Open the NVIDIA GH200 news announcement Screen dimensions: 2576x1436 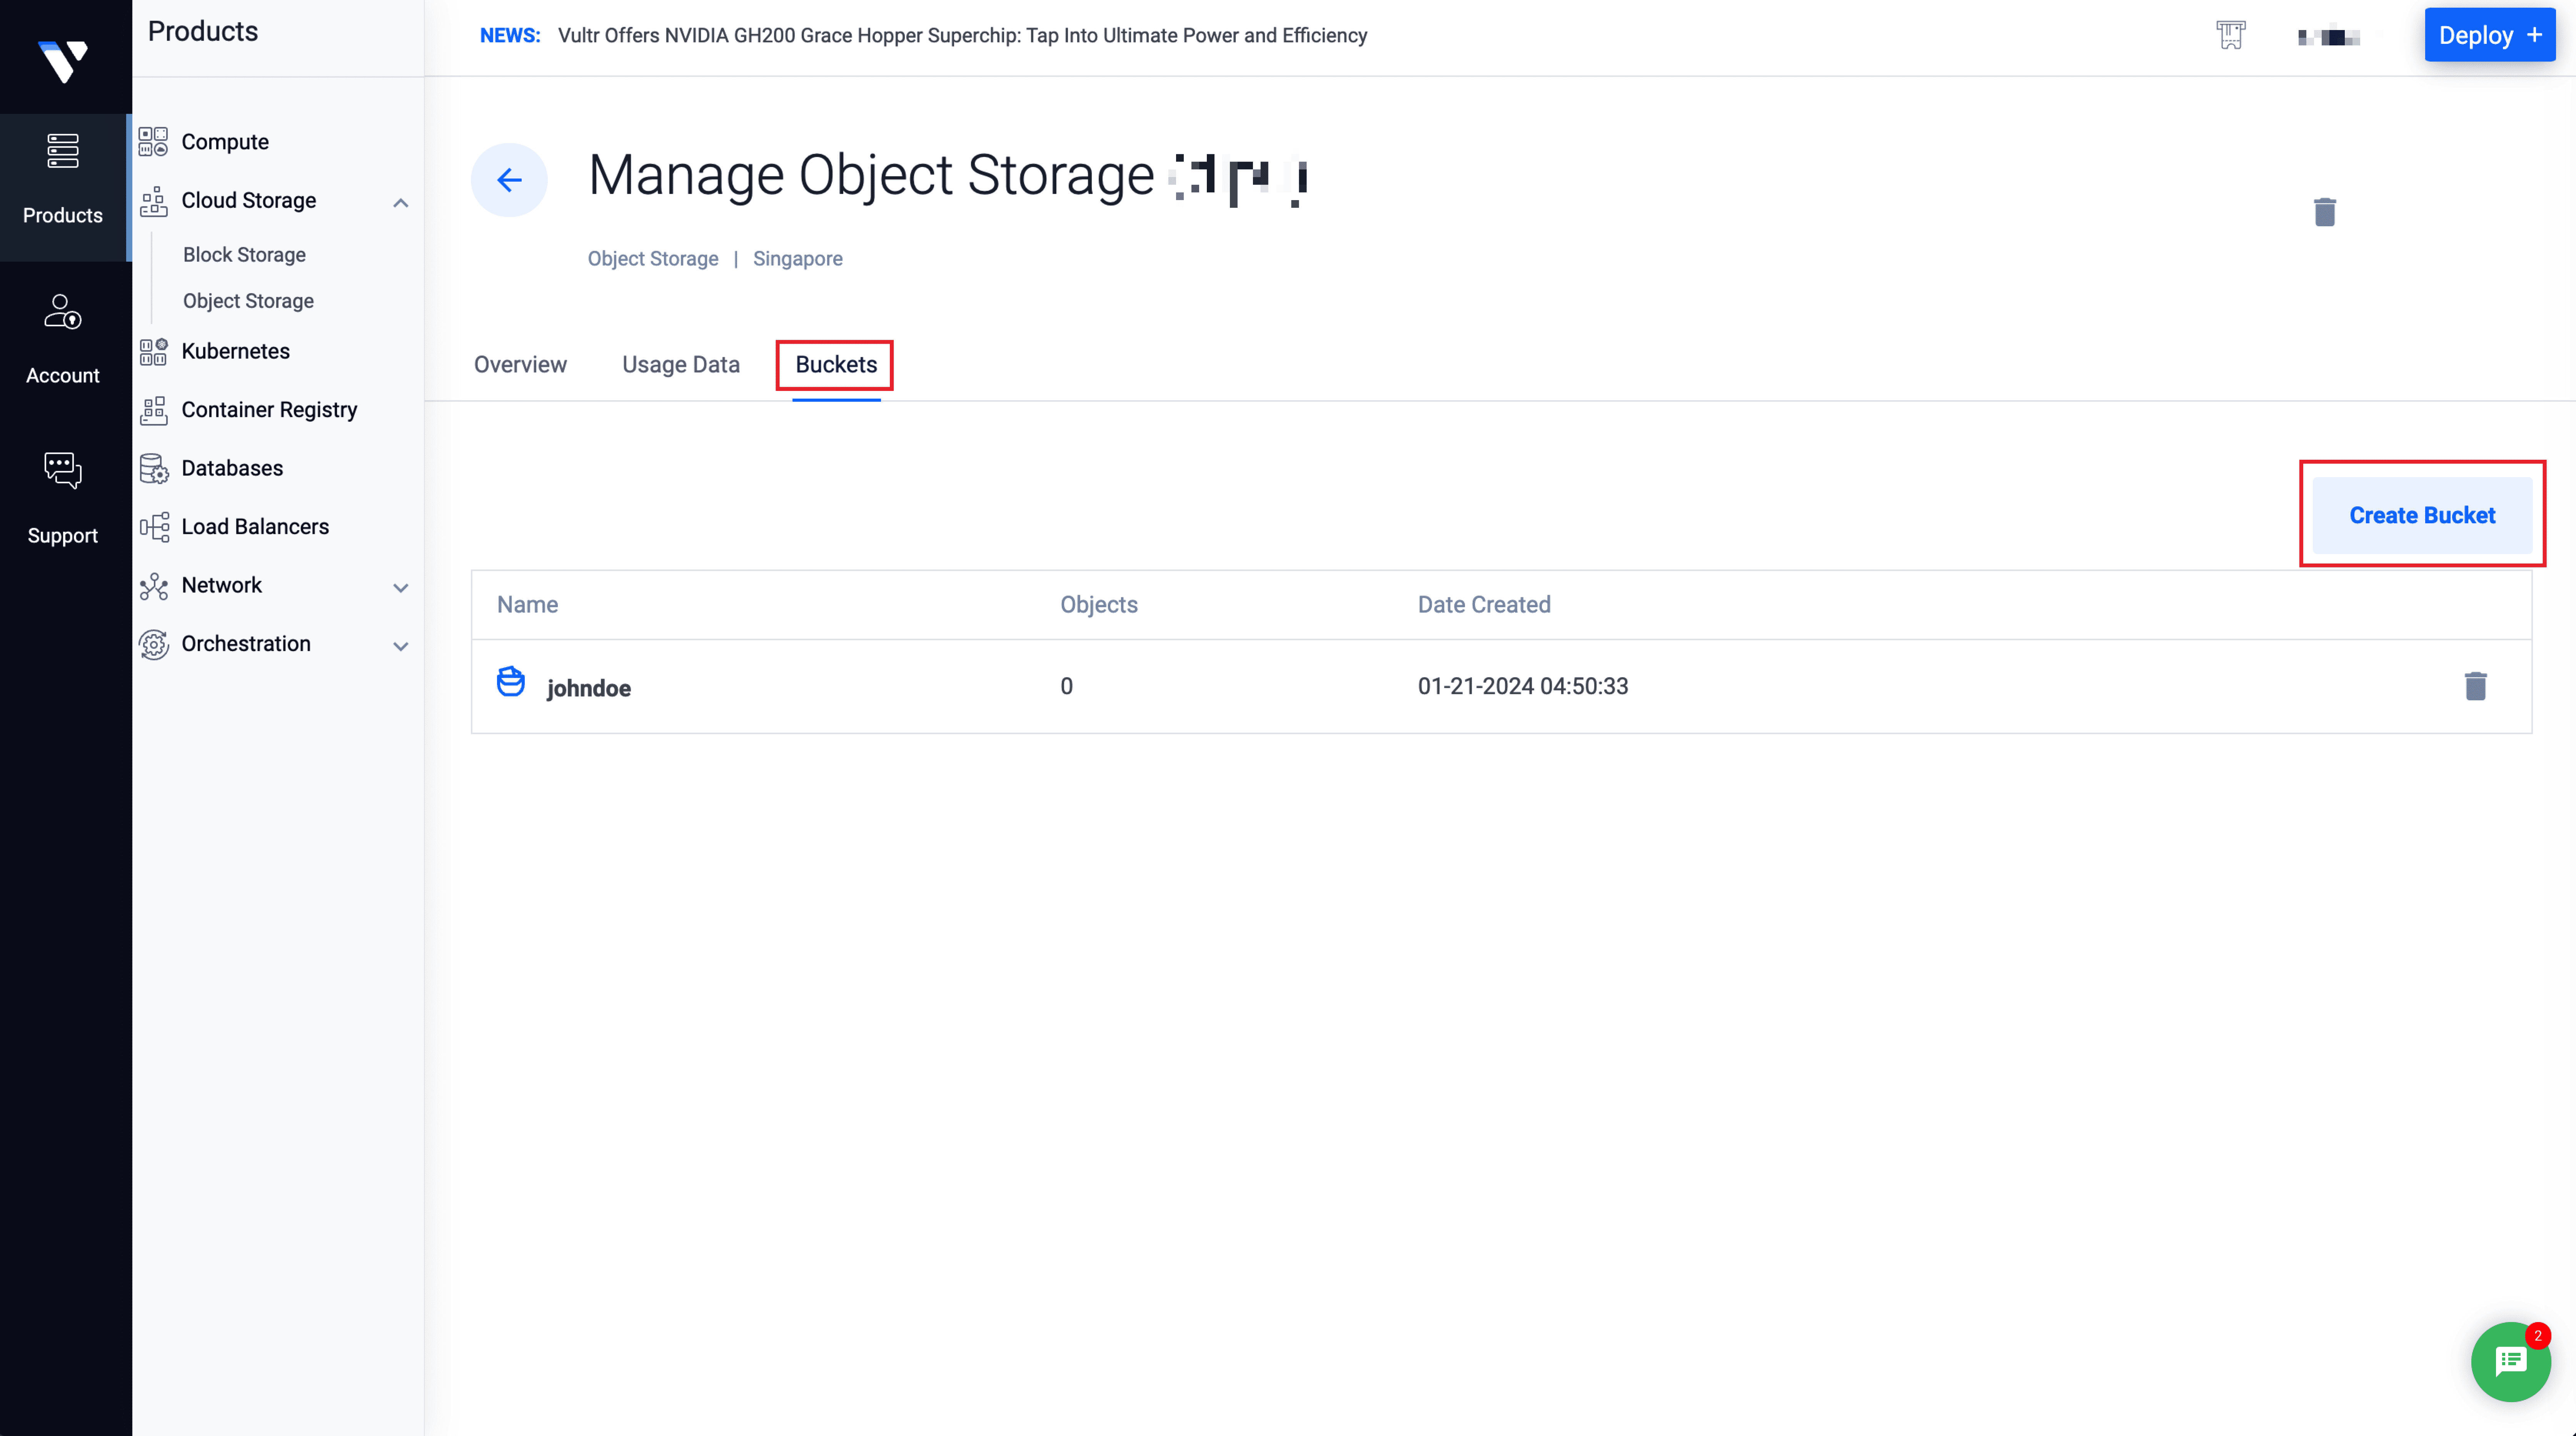point(963,35)
